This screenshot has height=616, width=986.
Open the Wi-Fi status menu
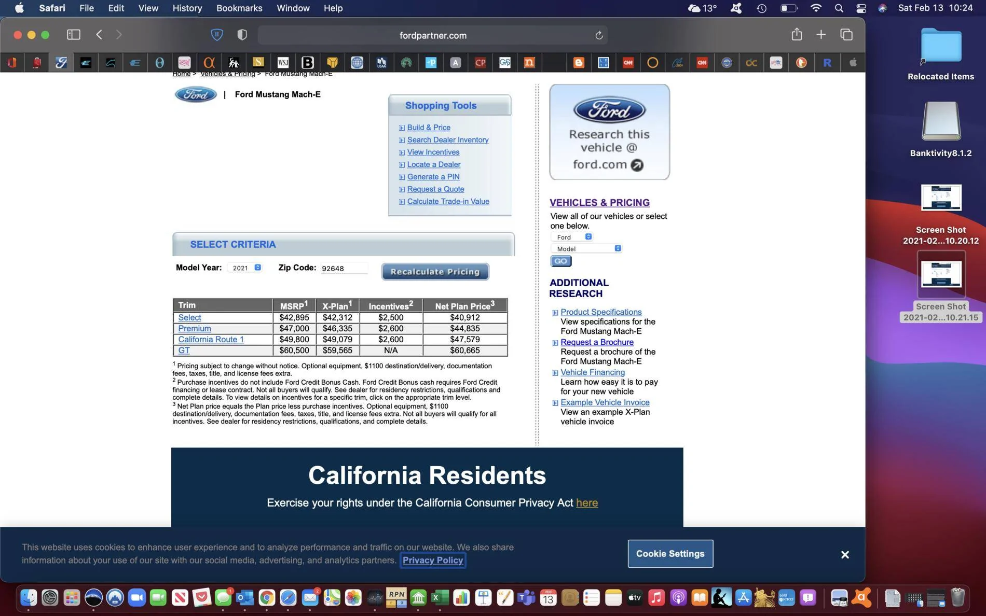pos(816,8)
